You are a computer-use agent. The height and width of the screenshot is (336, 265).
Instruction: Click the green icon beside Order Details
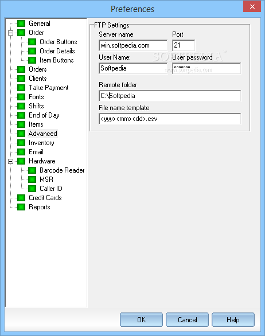(x=32, y=51)
